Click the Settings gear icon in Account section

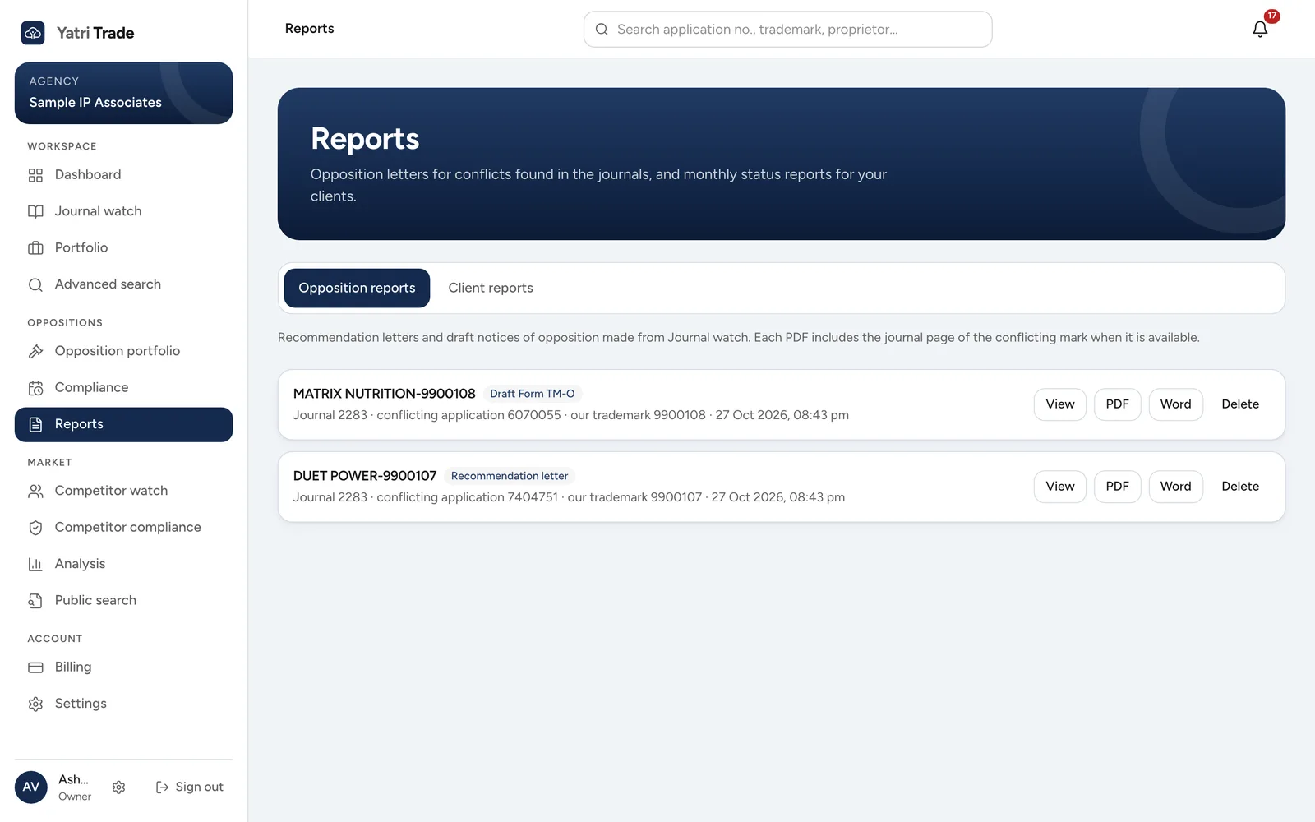pyautogui.click(x=35, y=704)
